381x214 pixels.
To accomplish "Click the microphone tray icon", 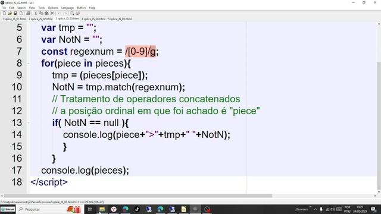I will [x=321, y=209].
